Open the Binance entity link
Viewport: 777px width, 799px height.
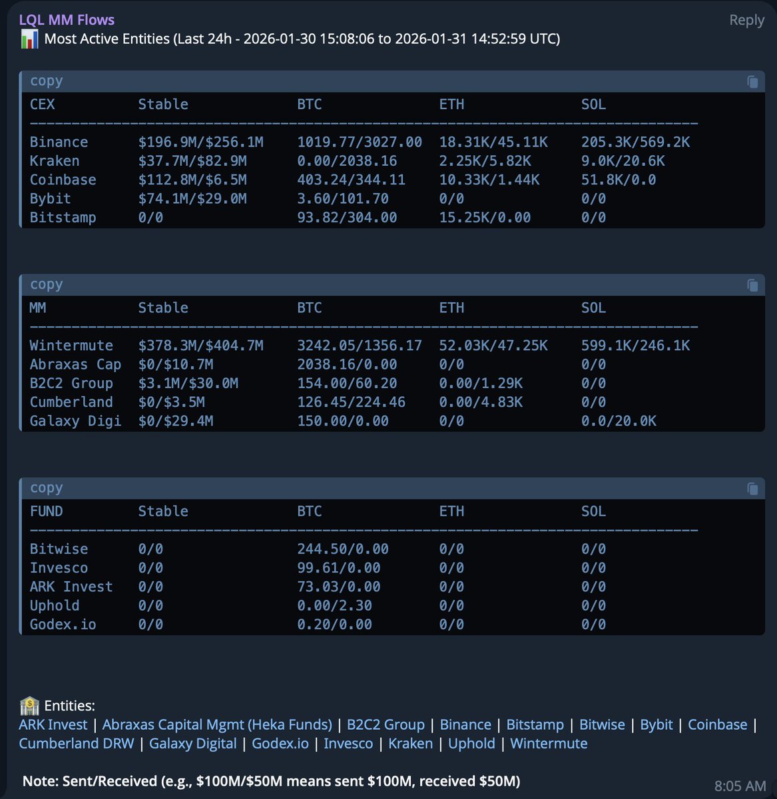pos(465,724)
